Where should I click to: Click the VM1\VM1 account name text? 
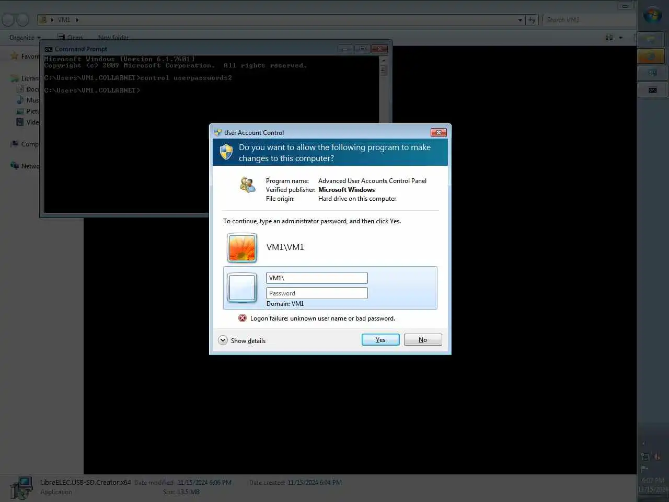(285, 247)
